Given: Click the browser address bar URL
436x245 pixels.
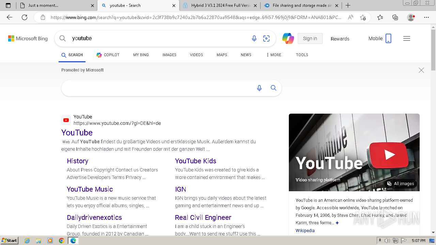Looking at the screenshot, I should (x=196, y=17).
